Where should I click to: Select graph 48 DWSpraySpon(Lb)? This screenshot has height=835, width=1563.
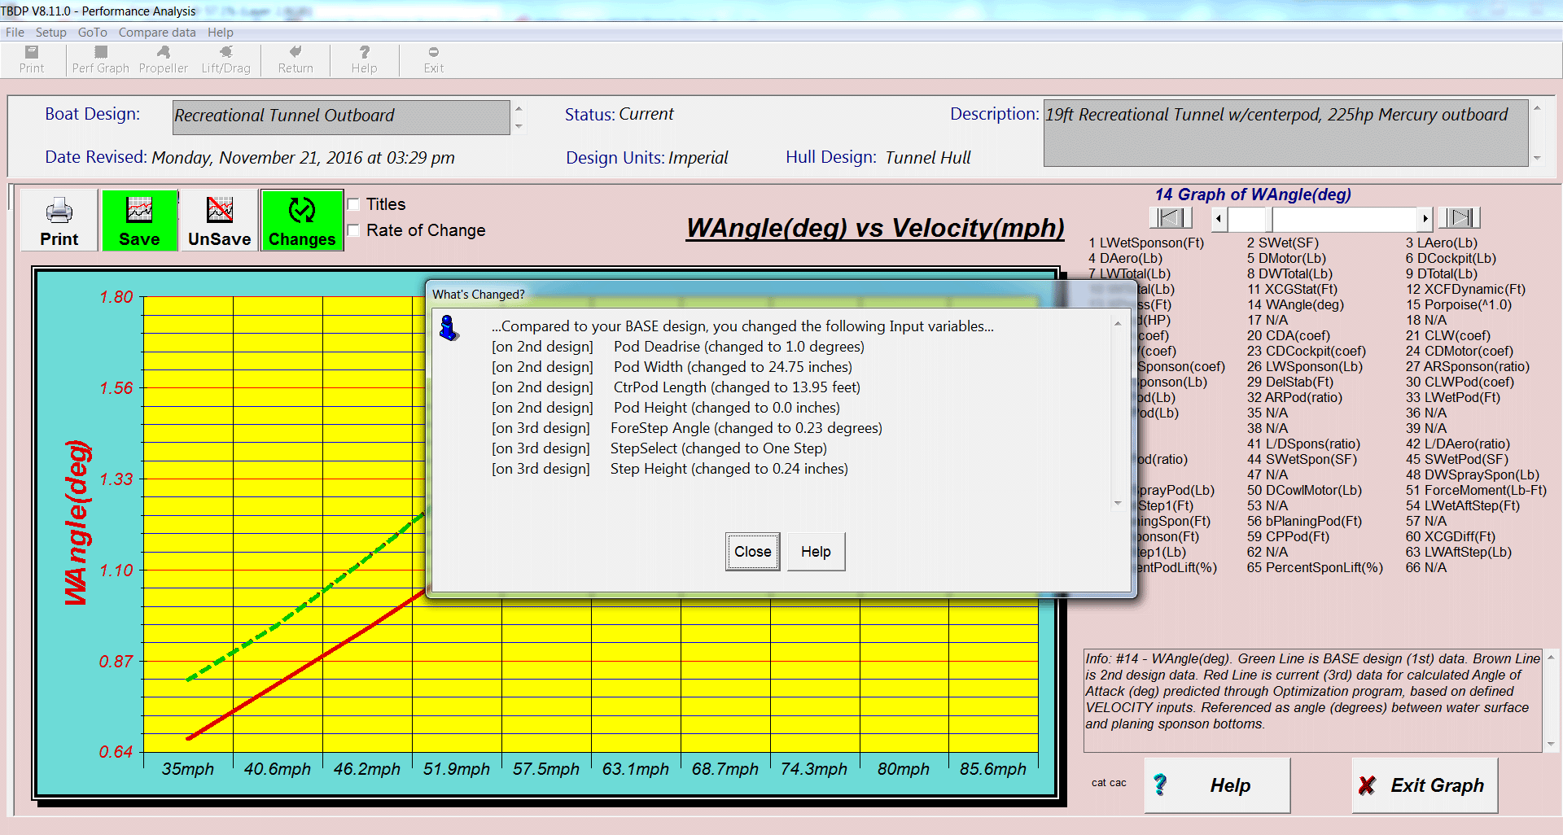coord(1472,474)
